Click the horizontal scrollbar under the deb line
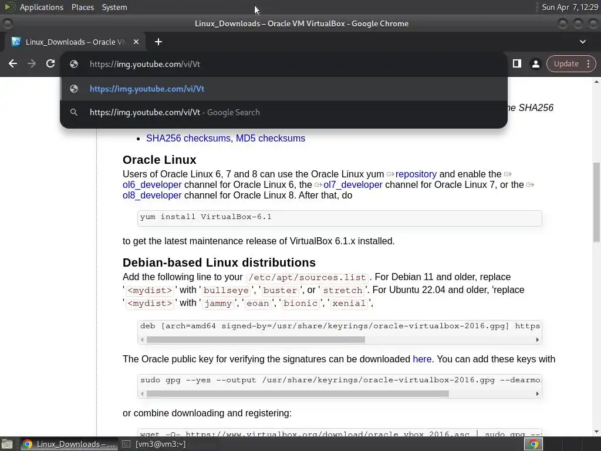Viewport: 601px width, 451px height. pyautogui.click(x=256, y=339)
